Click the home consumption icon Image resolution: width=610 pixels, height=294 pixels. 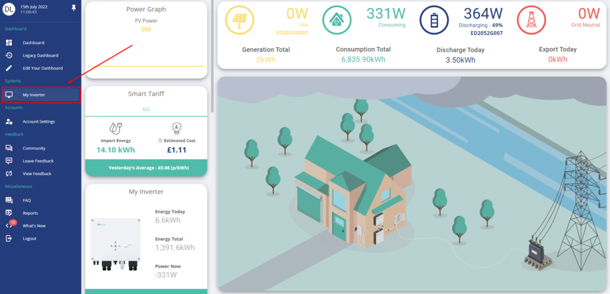[337, 20]
